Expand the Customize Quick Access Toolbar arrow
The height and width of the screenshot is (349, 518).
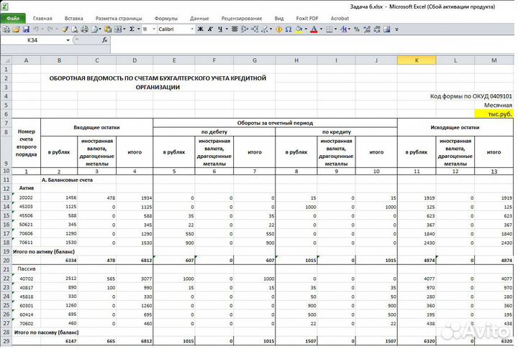[x=396, y=29]
